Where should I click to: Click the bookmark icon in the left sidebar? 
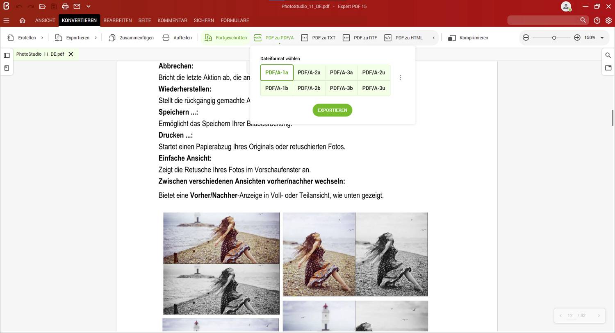click(6, 68)
